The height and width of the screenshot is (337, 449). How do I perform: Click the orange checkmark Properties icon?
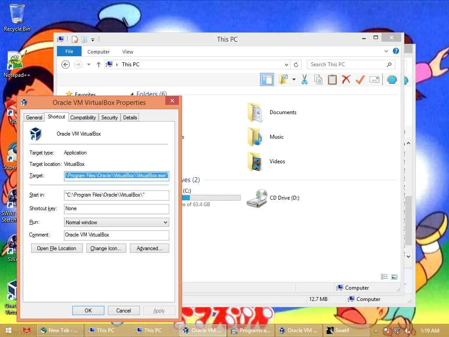[x=360, y=79]
